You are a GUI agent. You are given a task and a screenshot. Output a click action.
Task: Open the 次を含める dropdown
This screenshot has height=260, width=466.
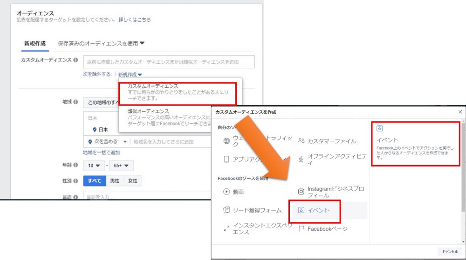(108, 142)
